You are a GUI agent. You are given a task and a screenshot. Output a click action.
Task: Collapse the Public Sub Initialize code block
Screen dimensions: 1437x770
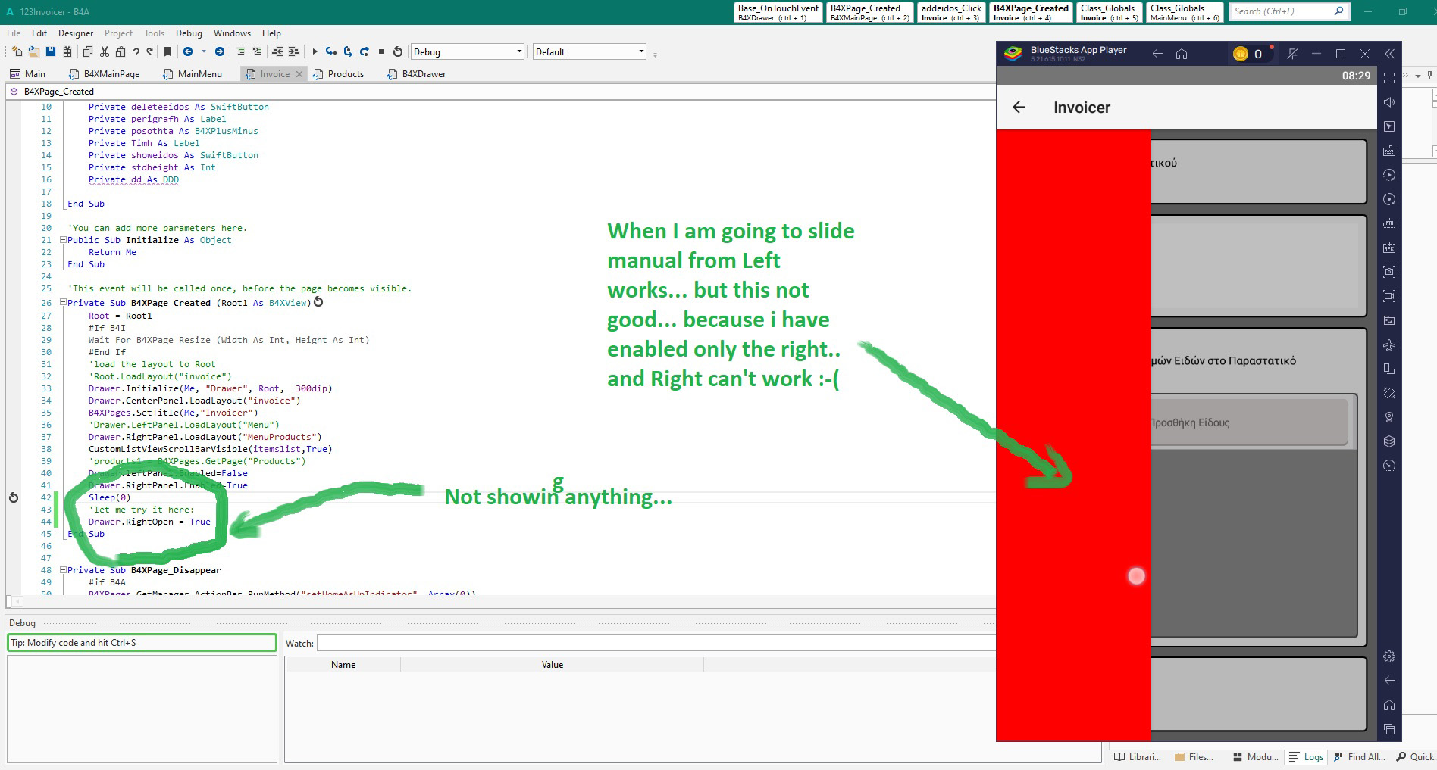(63, 240)
